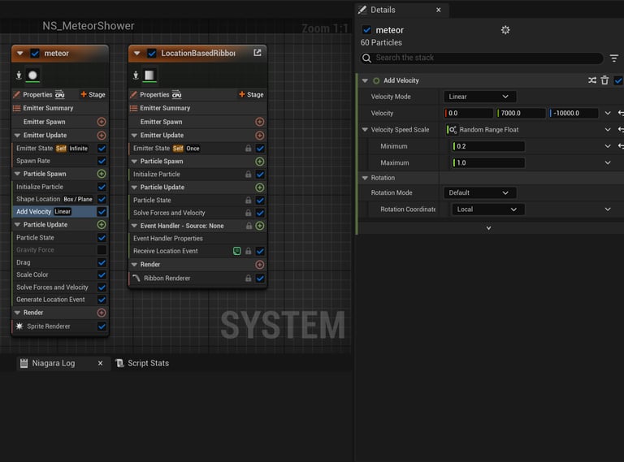Click LocationBasedRibbon ribbon thumbnail
Image resolution: width=624 pixels, height=462 pixels.
pyautogui.click(x=149, y=76)
